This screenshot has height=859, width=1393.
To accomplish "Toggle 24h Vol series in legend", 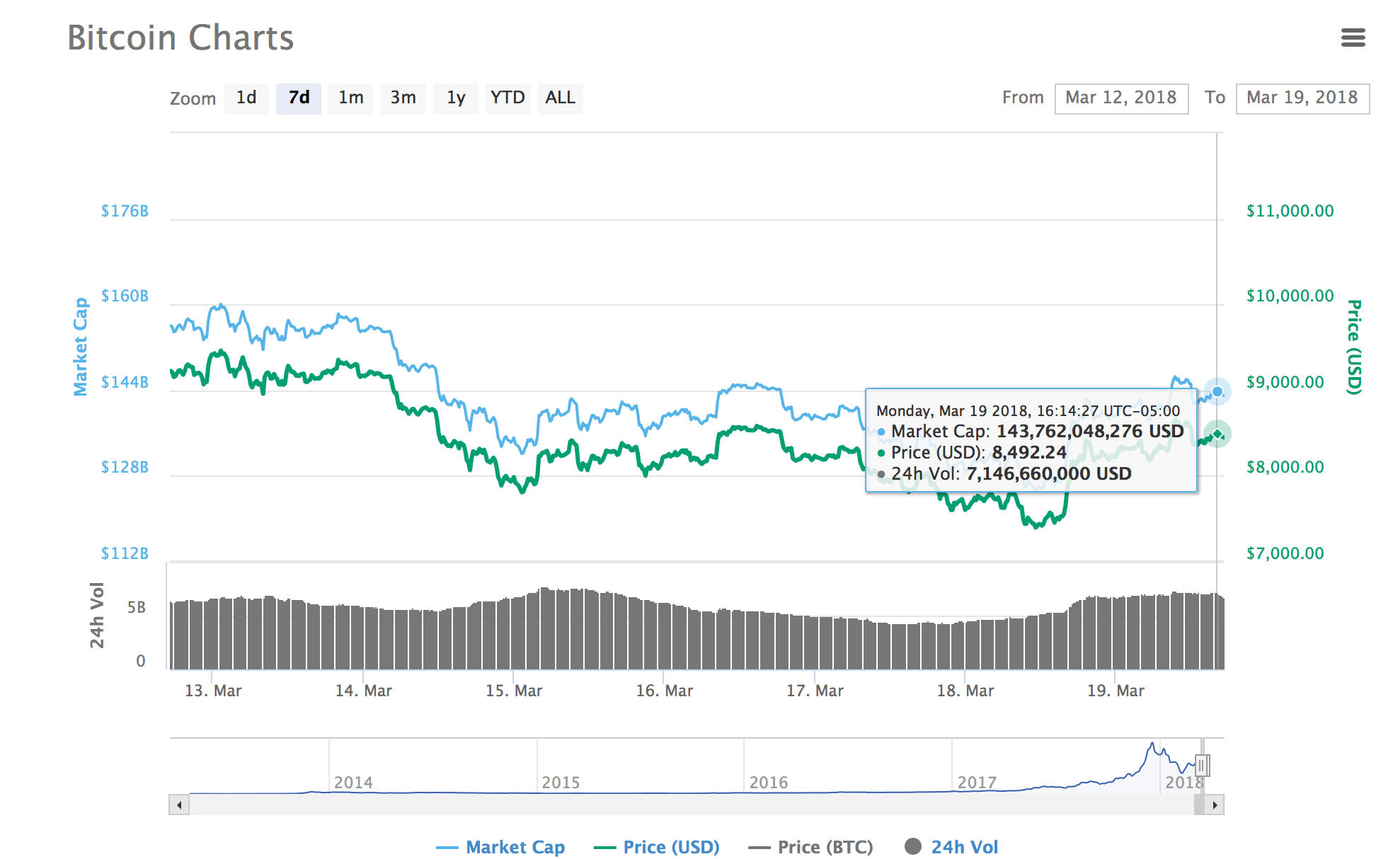I will [x=951, y=847].
